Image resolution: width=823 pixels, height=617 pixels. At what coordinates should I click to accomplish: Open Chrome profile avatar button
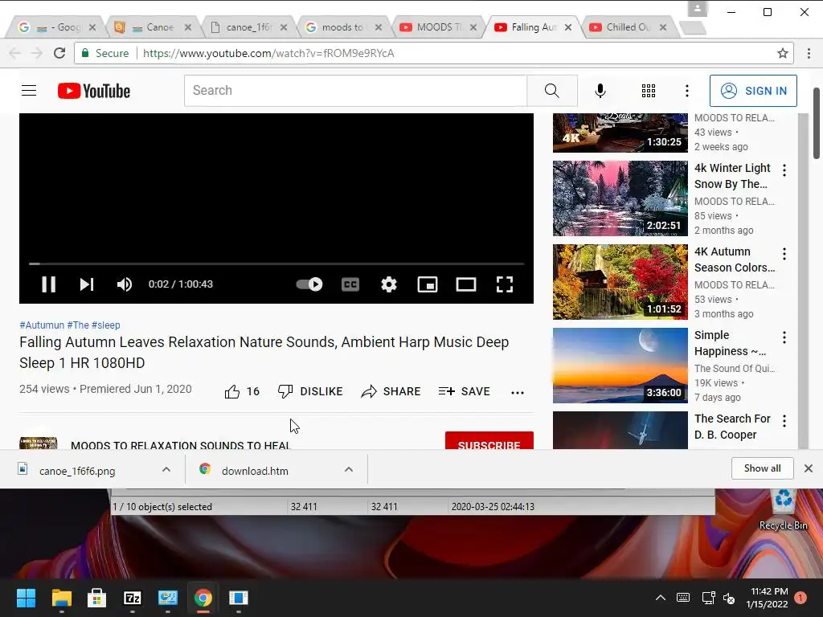(x=697, y=8)
